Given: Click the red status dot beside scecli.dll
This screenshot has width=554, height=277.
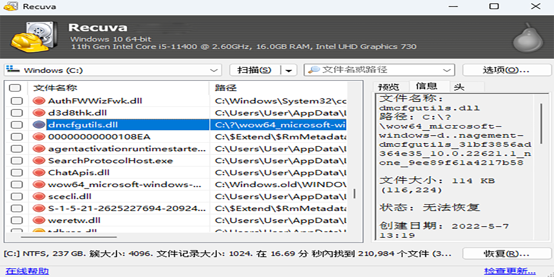Looking at the screenshot, I should click(38, 197).
